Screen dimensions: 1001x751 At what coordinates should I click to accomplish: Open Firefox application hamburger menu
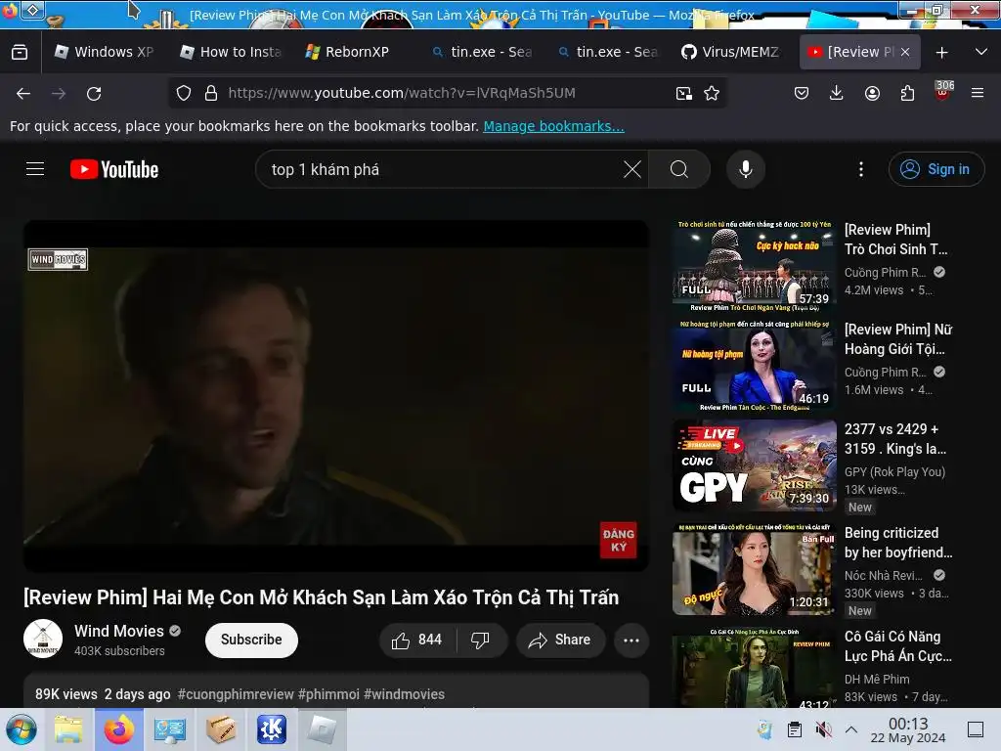[x=978, y=93]
